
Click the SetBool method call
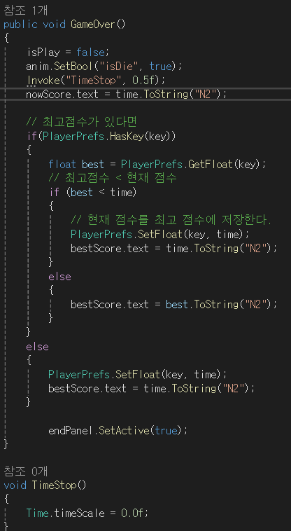coord(74,67)
